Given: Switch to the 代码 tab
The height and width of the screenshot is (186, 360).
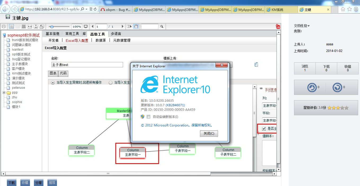Looking at the screenshot, I should [63, 73].
